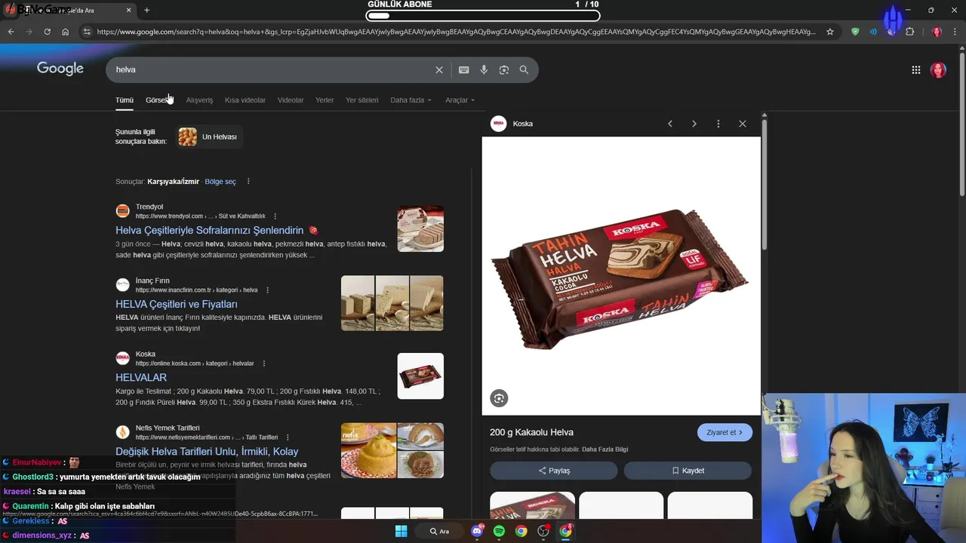Click the Ziyaret et button

click(x=724, y=433)
